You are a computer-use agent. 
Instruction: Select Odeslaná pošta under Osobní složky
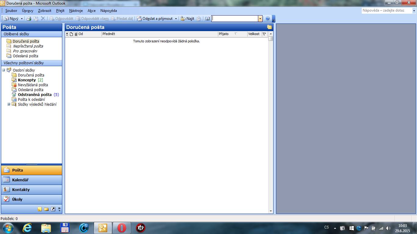[31, 90]
